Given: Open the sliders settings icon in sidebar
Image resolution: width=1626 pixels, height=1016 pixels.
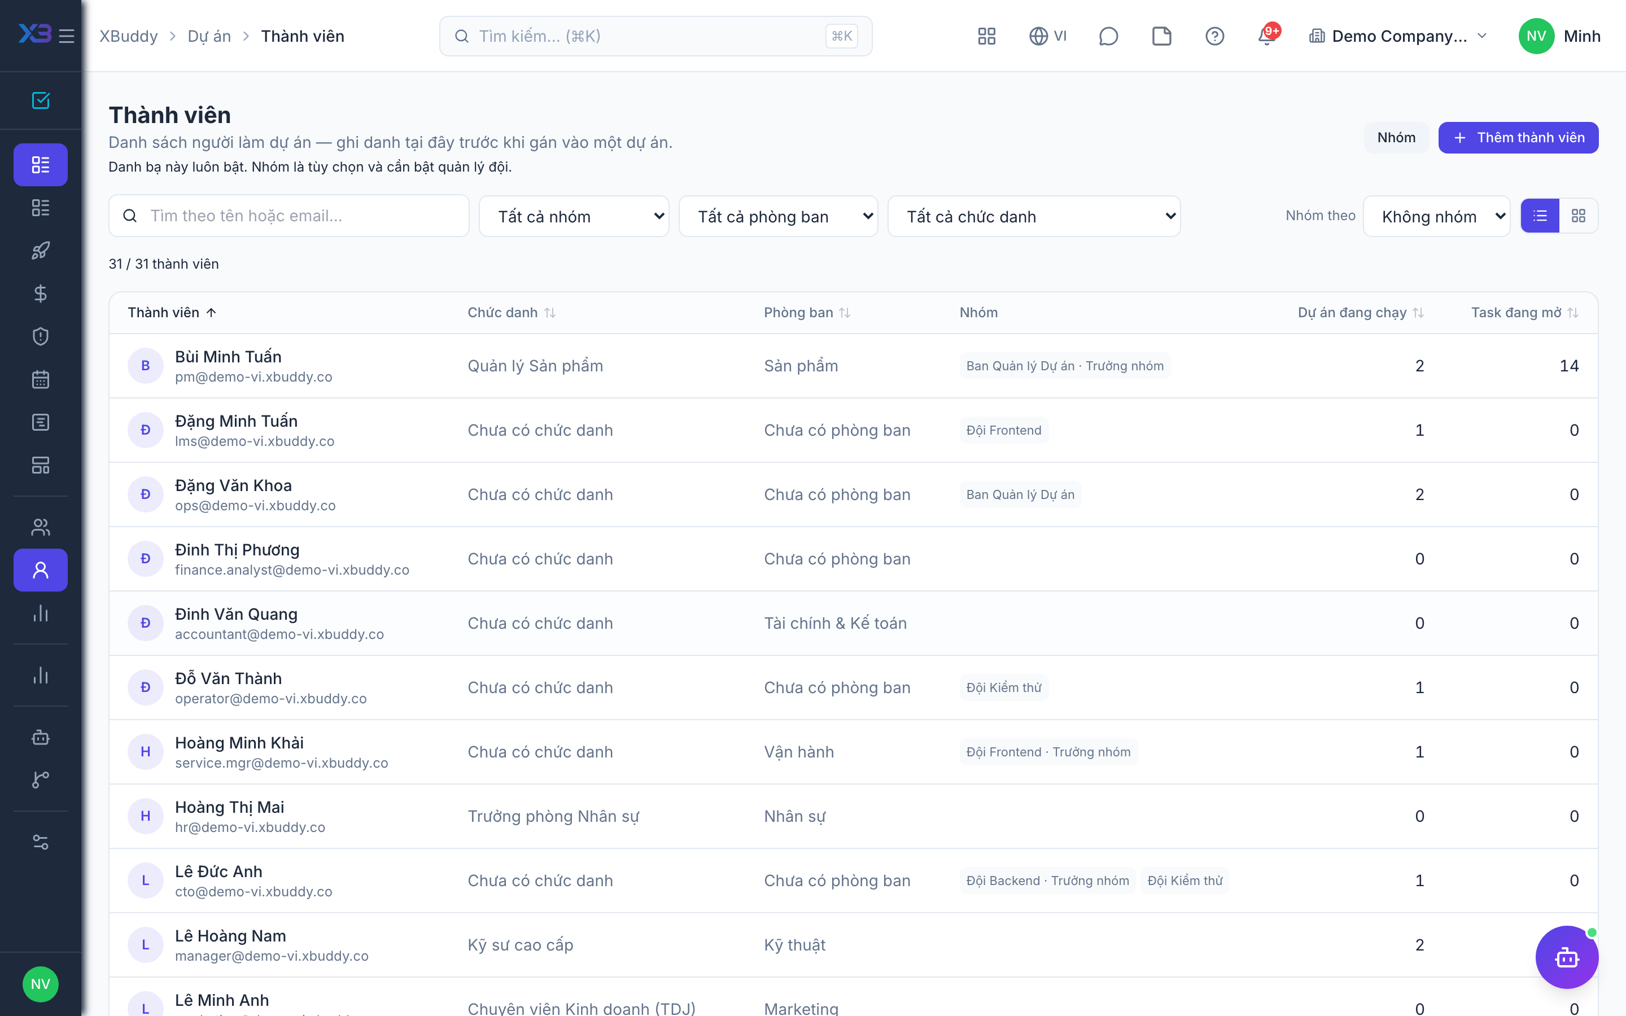Looking at the screenshot, I should (40, 842).
